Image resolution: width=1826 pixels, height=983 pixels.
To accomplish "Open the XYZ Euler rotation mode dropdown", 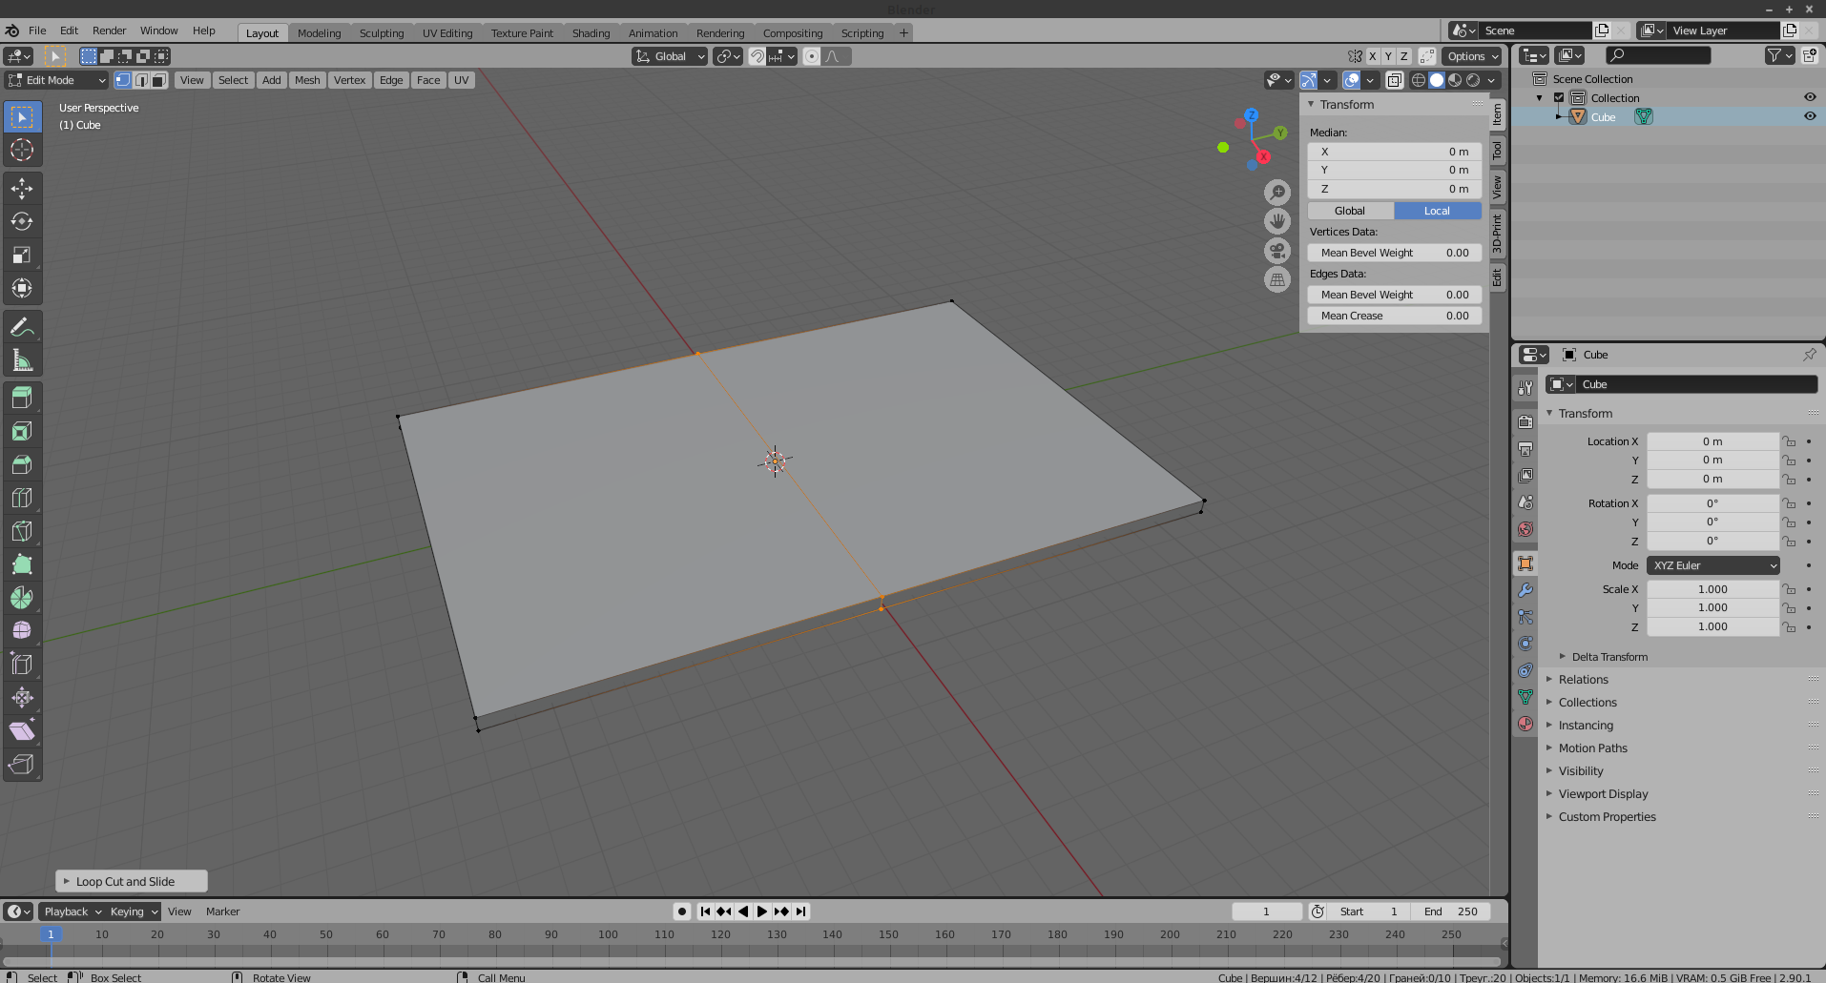I will tap(1712, 565).
